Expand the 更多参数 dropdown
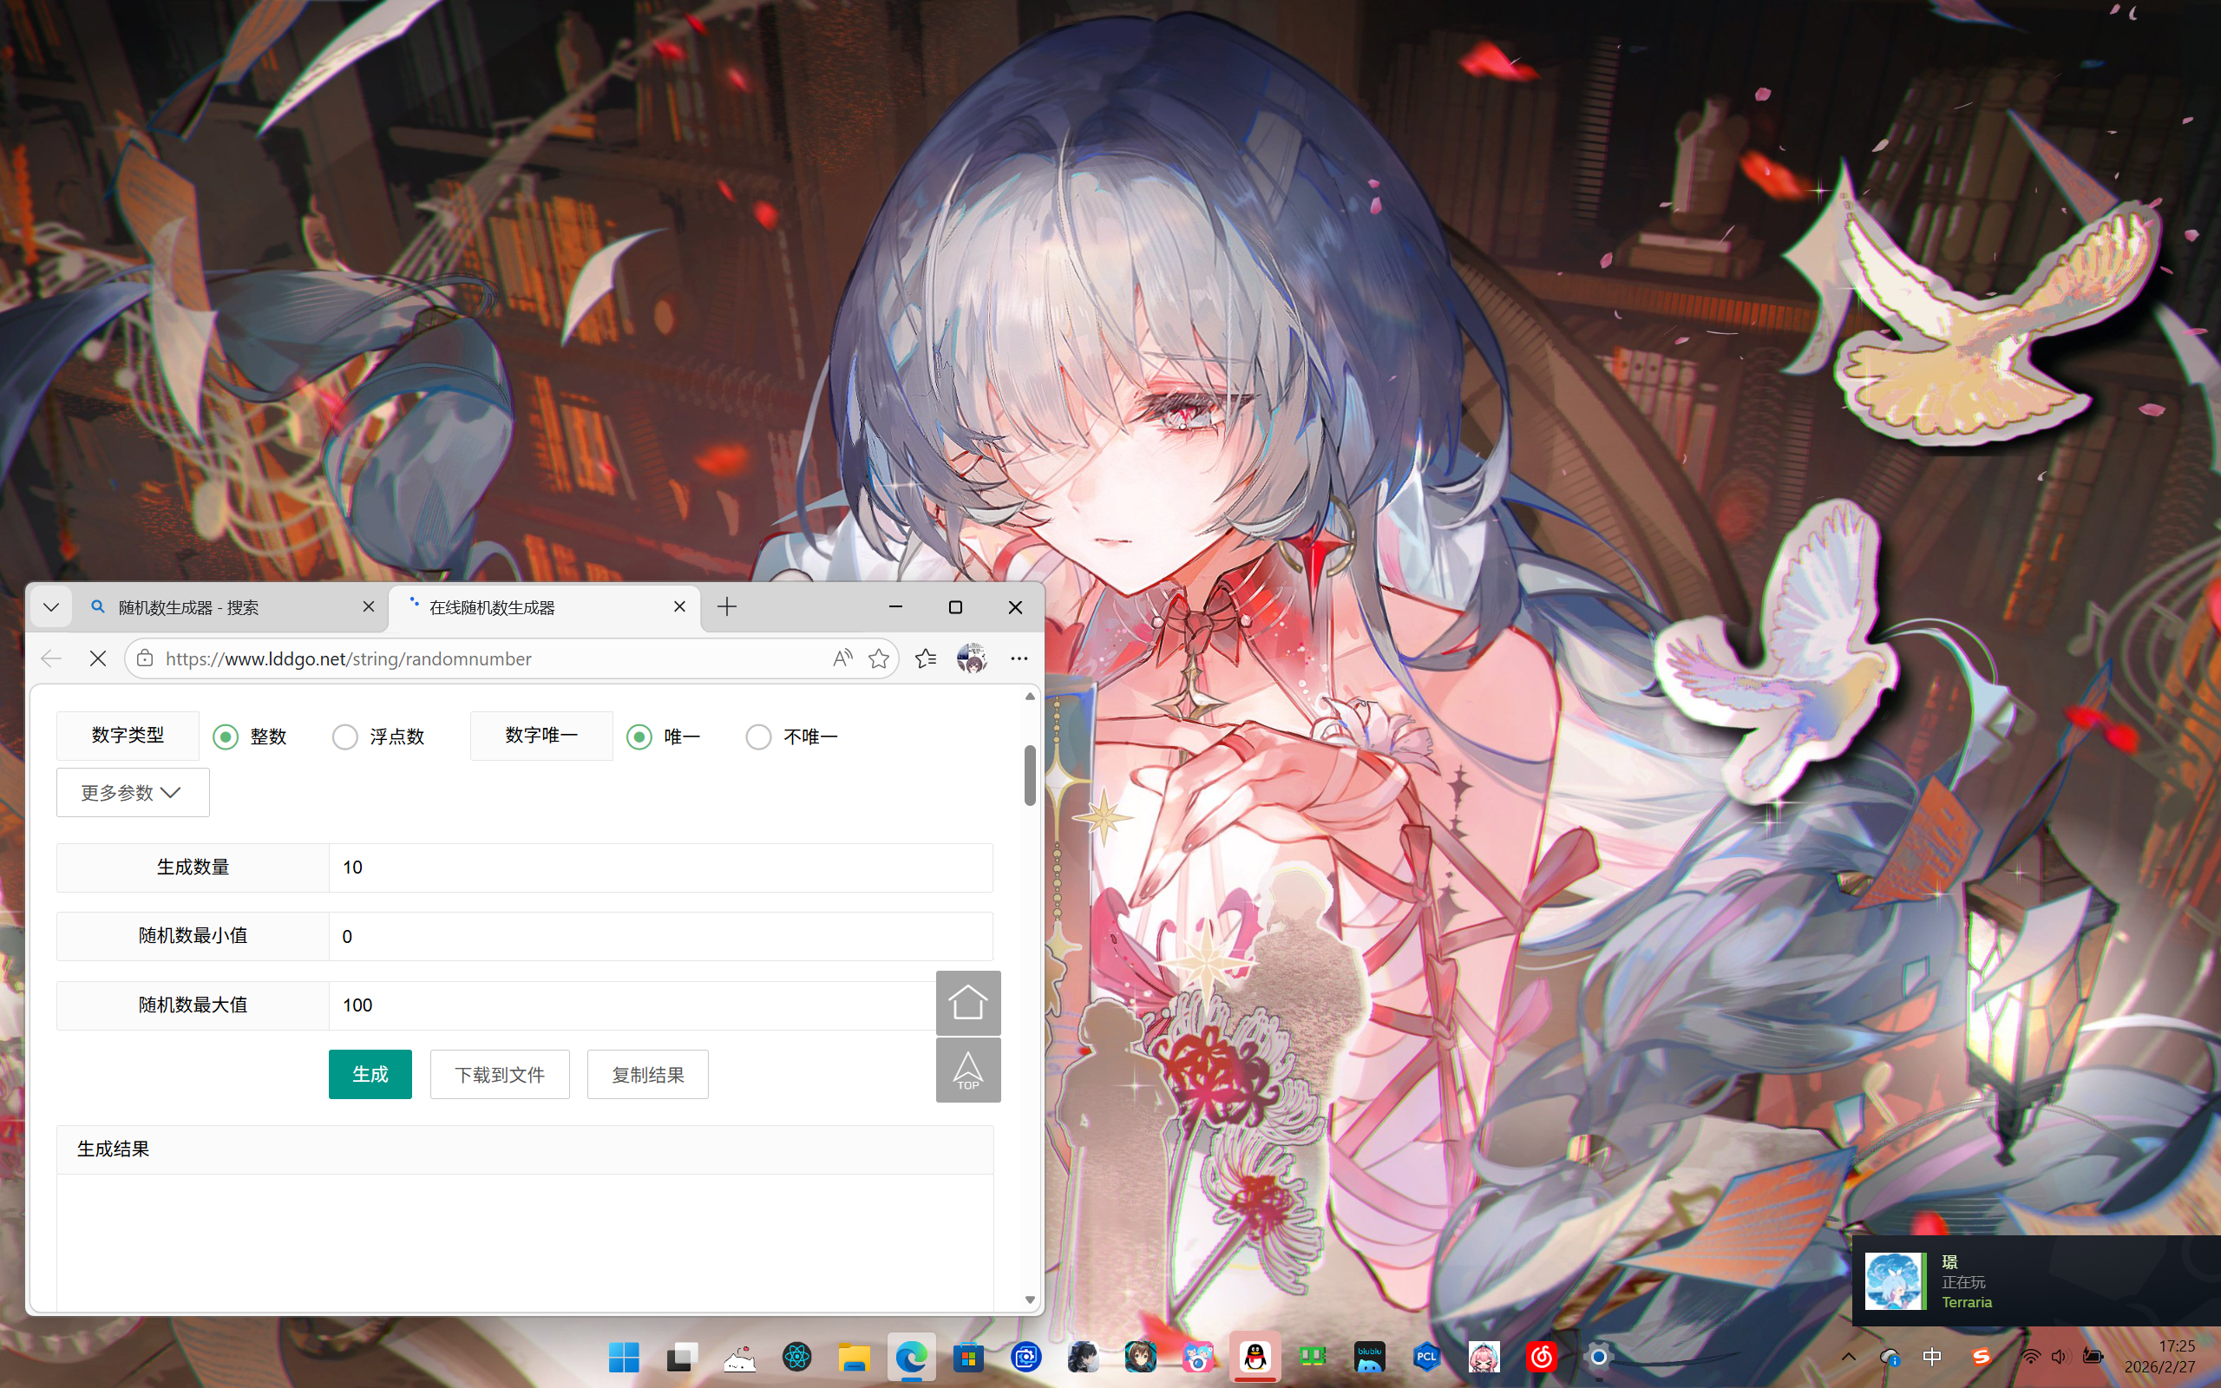Image resolution: width=2221 pixels, height=1388 pixels. click(132, 792)
